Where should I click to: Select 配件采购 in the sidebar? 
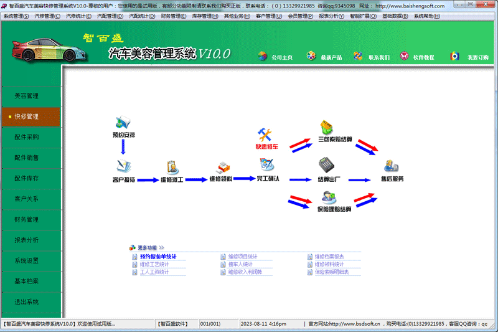tap(31, 137)
